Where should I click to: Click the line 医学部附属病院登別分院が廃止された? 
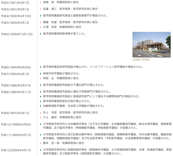point(67,101)
